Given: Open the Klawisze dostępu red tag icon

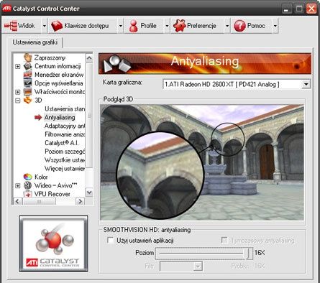Looking at the screenshot, I should [57, 26].
